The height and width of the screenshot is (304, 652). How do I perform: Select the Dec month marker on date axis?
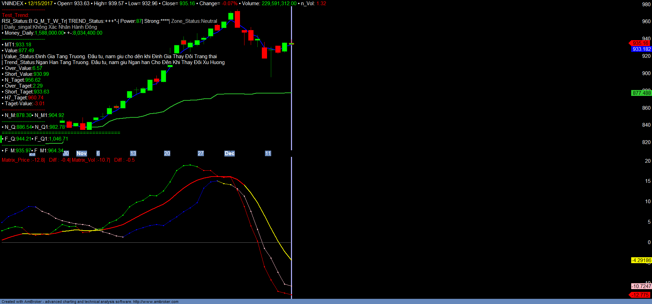click(x=230, y=153)
